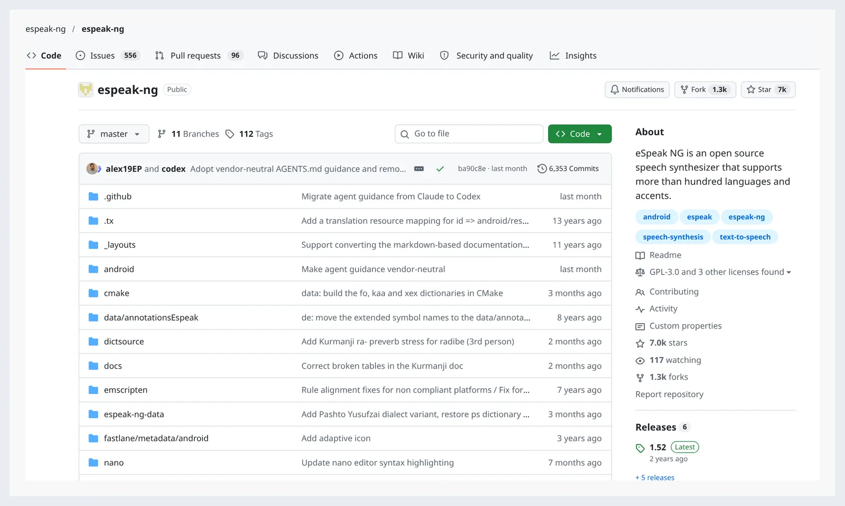This screenshot has width=845, height=506.
Task: Click the scales icon beside GPL-3.0 license
Action: click(x=640, y=273)
